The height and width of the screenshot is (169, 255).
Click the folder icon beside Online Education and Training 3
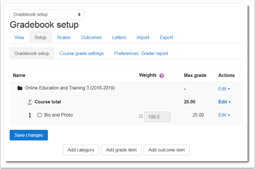click(20, 88)
